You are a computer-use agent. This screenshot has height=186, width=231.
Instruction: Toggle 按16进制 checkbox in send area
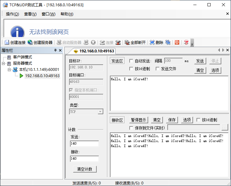[131, 69]
